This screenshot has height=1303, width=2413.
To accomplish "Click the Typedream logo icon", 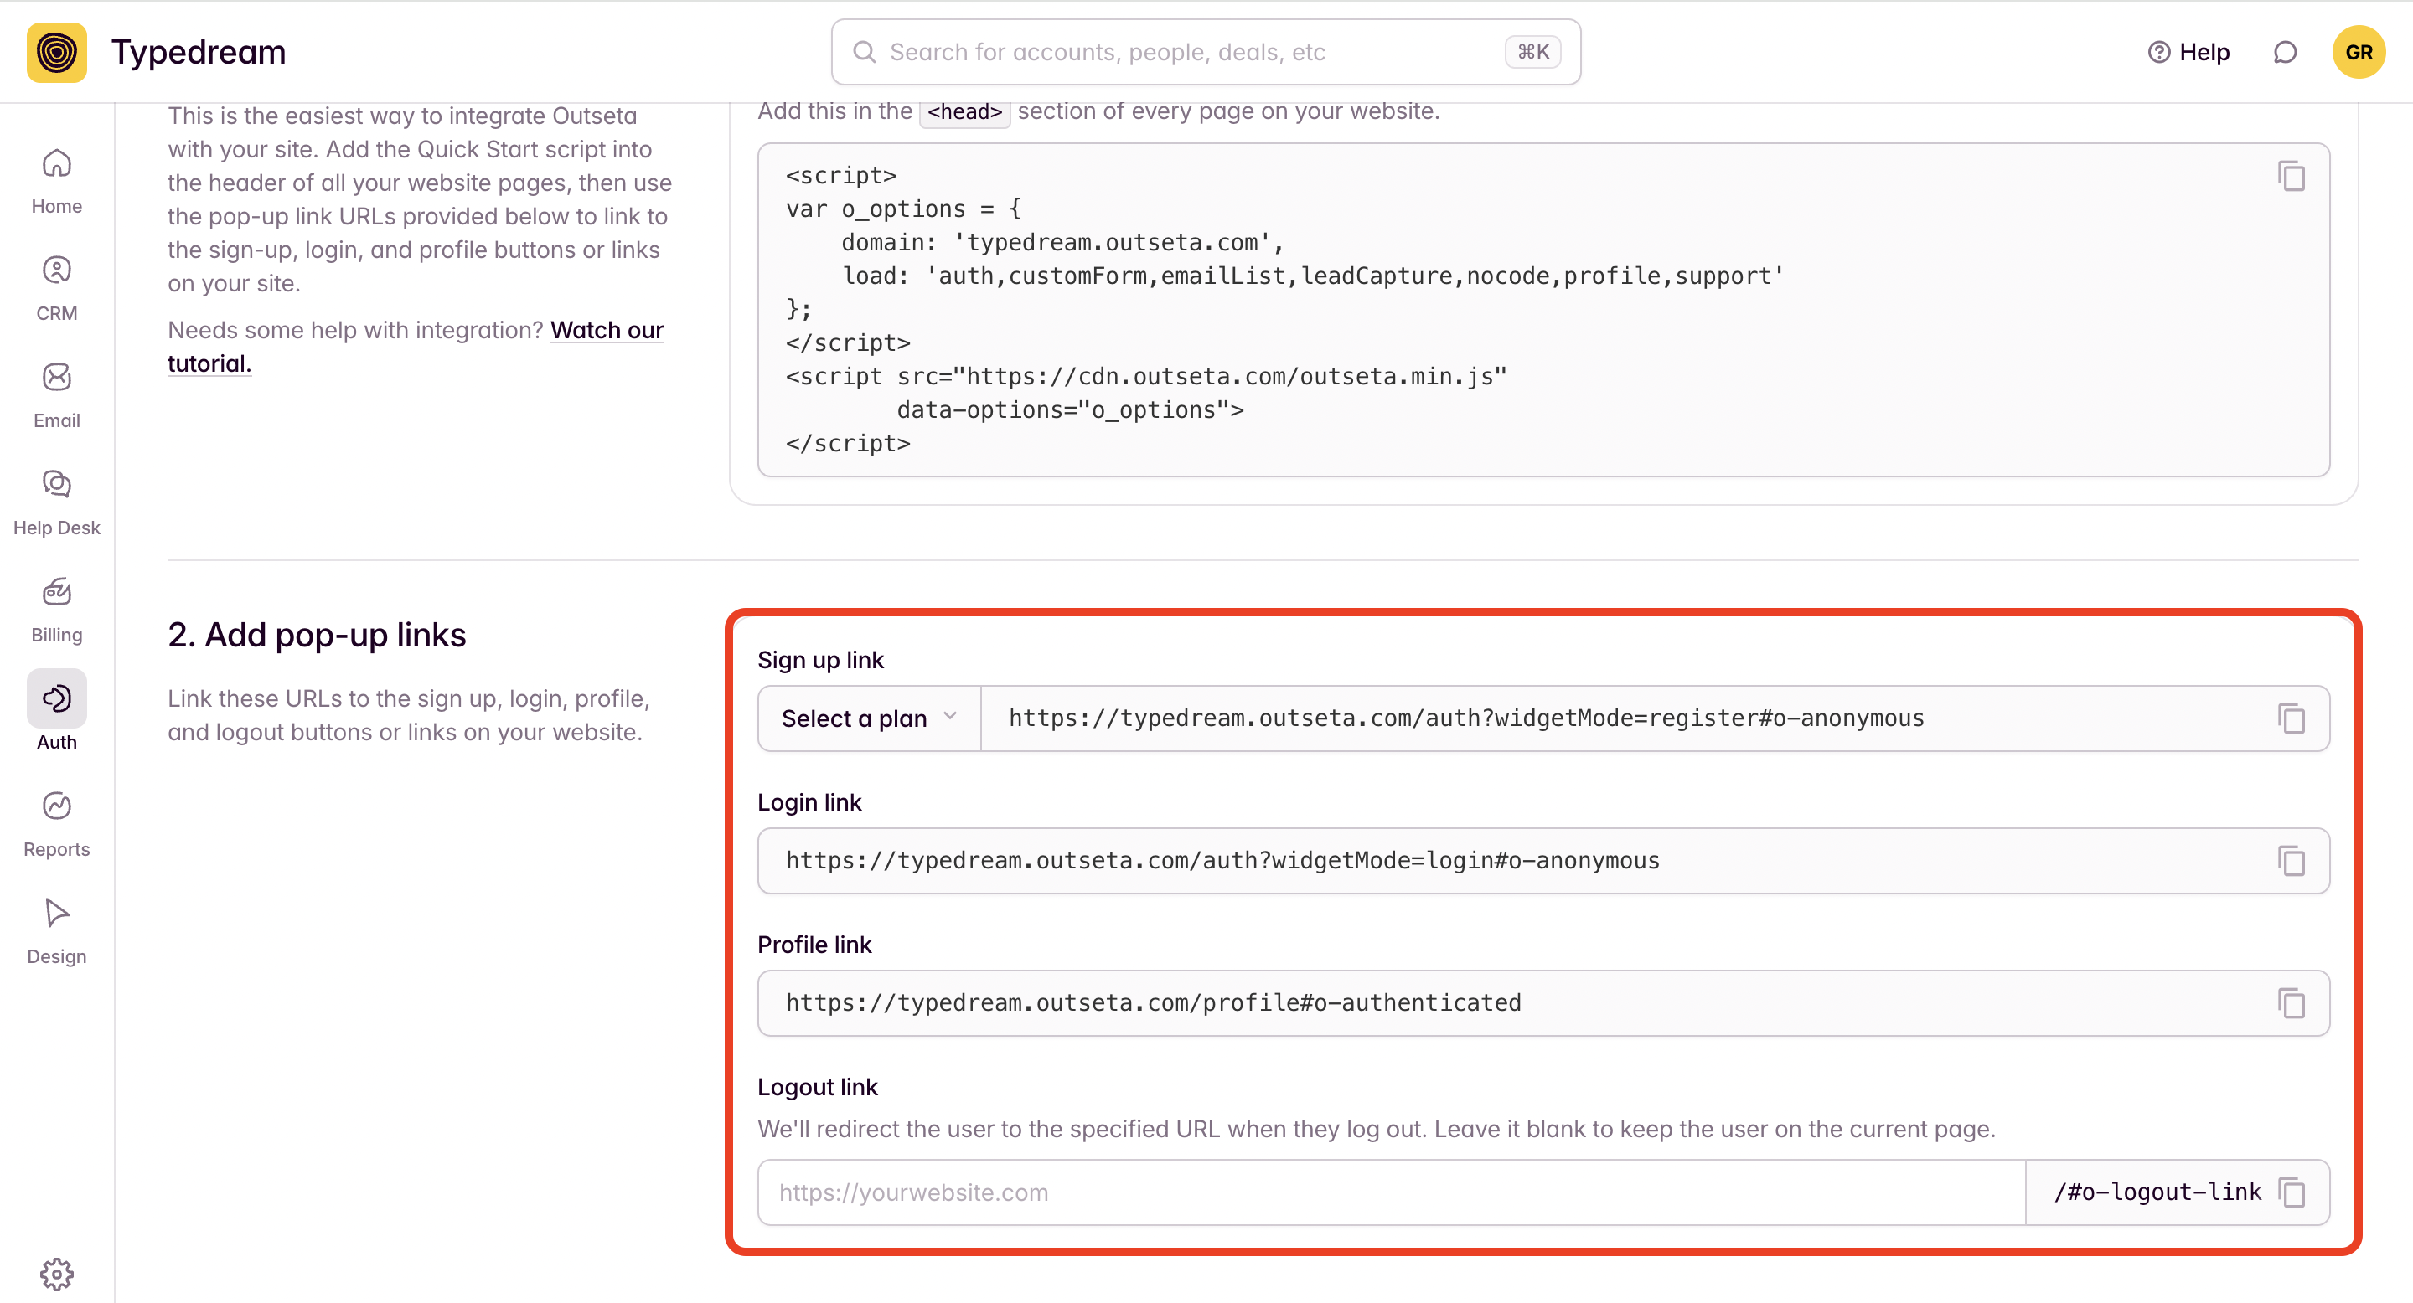I will tap(56, 53).
